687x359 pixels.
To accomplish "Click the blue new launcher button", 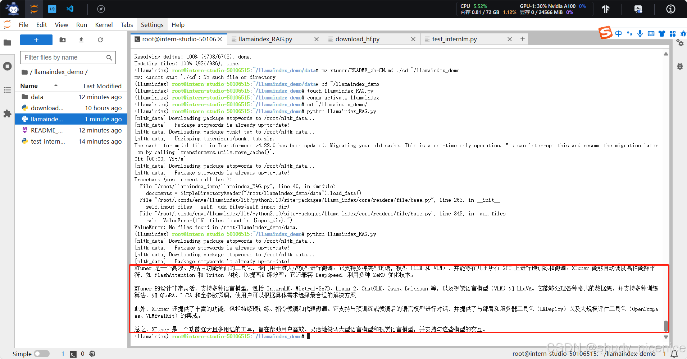I will click(x=36, y=40).
